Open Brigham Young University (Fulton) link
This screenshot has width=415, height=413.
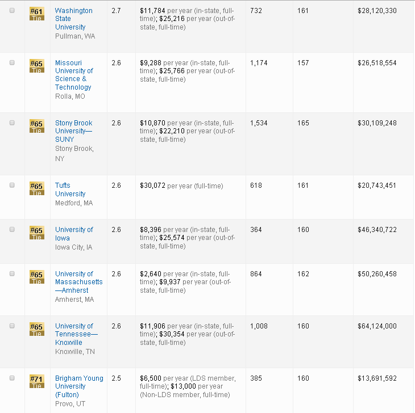click(79, 386)
